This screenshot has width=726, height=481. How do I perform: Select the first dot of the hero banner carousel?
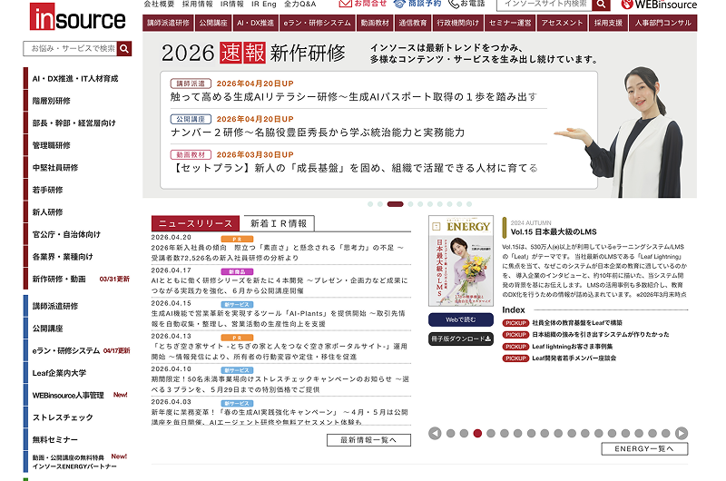[x=370, y=204]
